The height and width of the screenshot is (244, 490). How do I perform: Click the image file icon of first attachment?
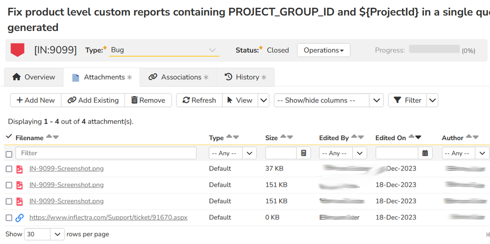(20, 169)
